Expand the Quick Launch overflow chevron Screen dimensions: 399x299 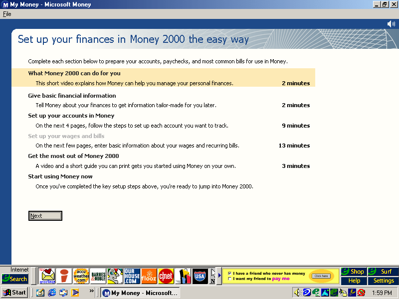(92, 291)
